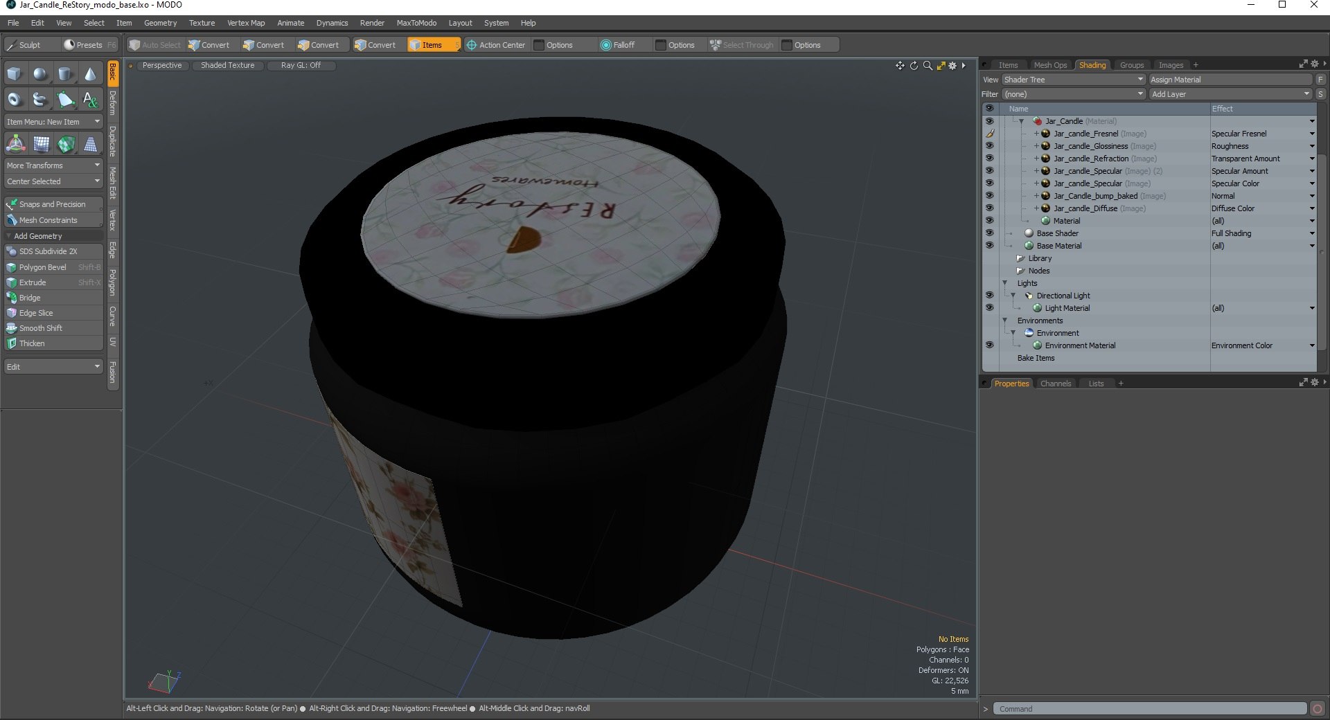1330x720 pixels.
Task: Click the Action Center button
Action: (x=496, y=45)
